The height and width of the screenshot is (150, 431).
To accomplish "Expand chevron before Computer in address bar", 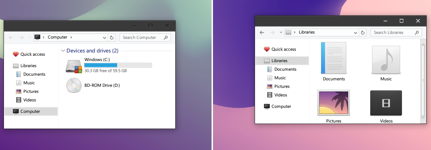I will 43,37.
